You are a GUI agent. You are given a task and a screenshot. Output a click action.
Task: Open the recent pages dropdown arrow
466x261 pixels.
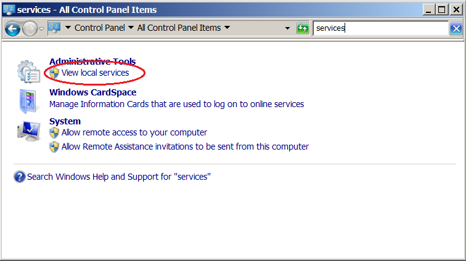tap(41, 29)
